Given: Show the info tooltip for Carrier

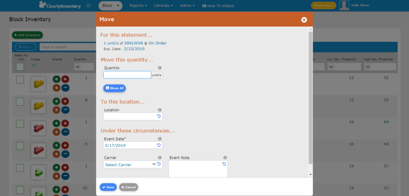Looking at the screenshot, I should coord(160,158).
